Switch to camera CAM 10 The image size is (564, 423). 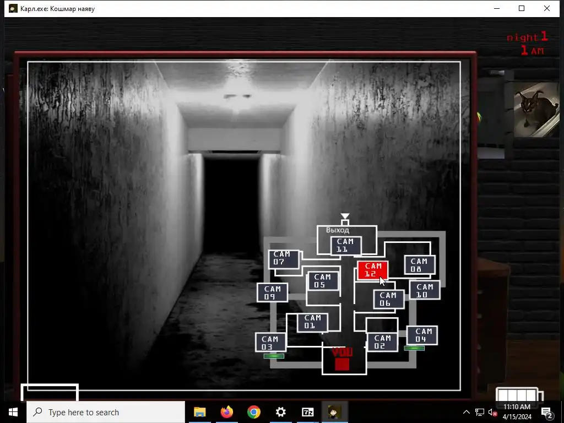point(425,290)
